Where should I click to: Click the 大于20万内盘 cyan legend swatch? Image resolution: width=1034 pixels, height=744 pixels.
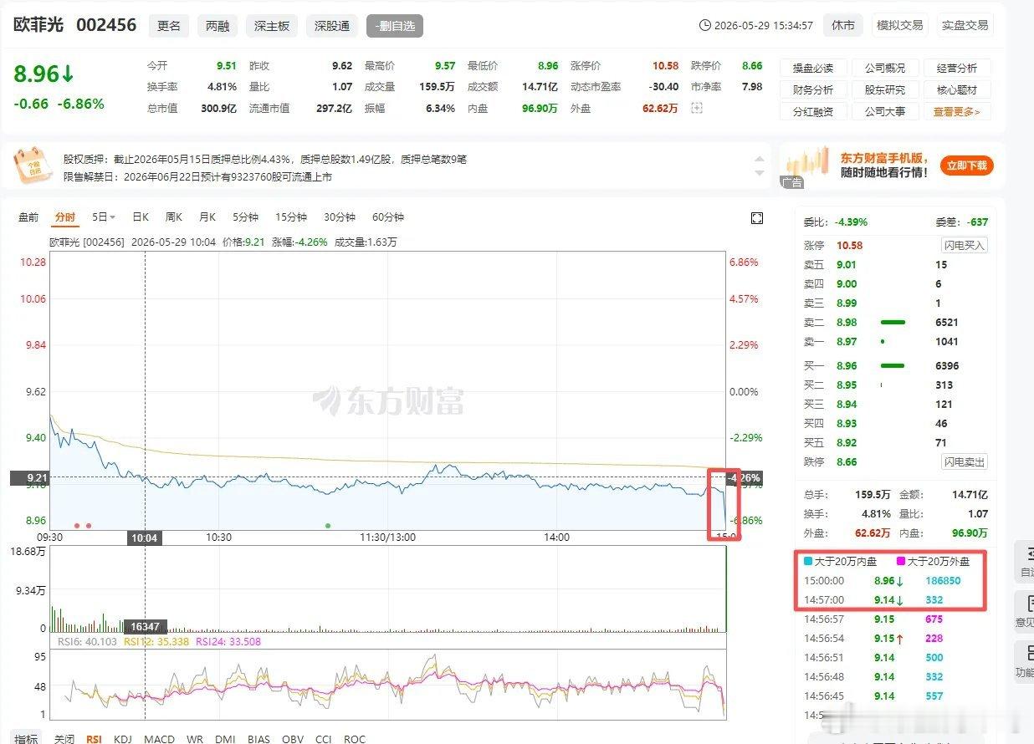click(807, 562)
